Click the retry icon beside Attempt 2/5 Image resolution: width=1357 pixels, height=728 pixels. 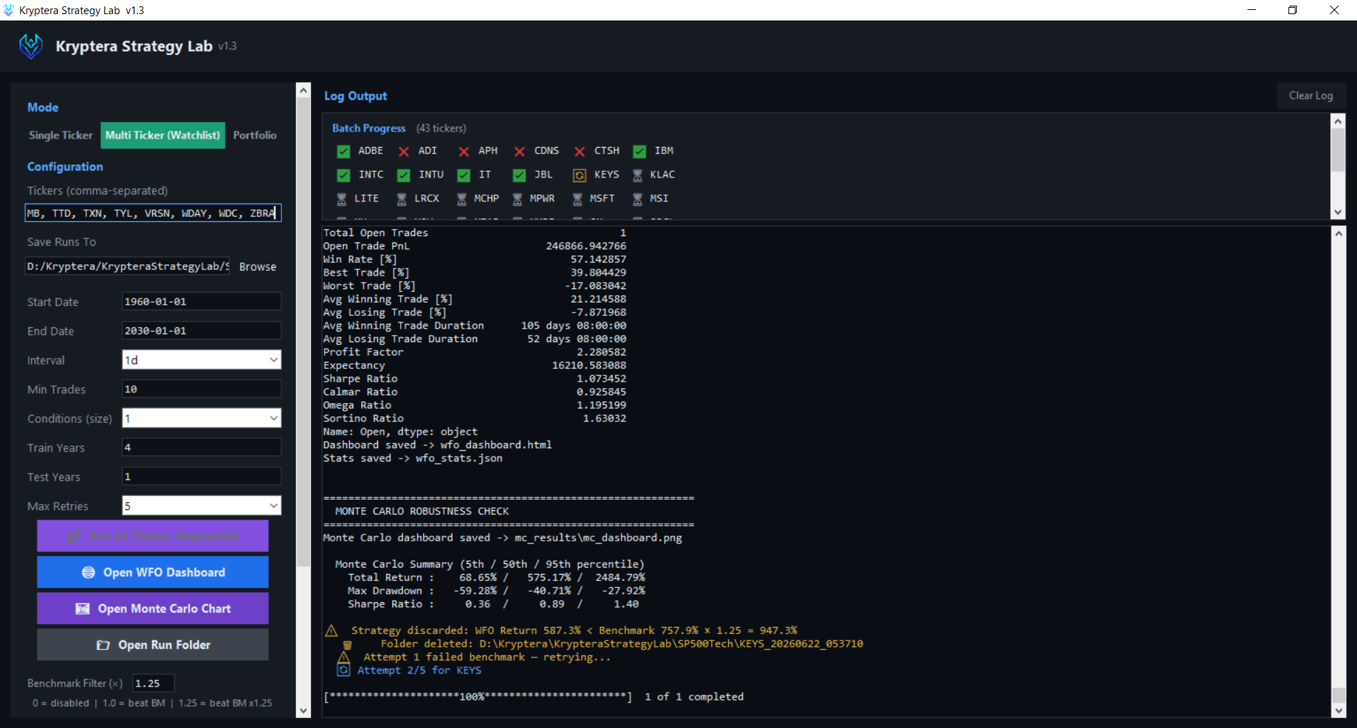pyautogui.click(x=343, y=670)
